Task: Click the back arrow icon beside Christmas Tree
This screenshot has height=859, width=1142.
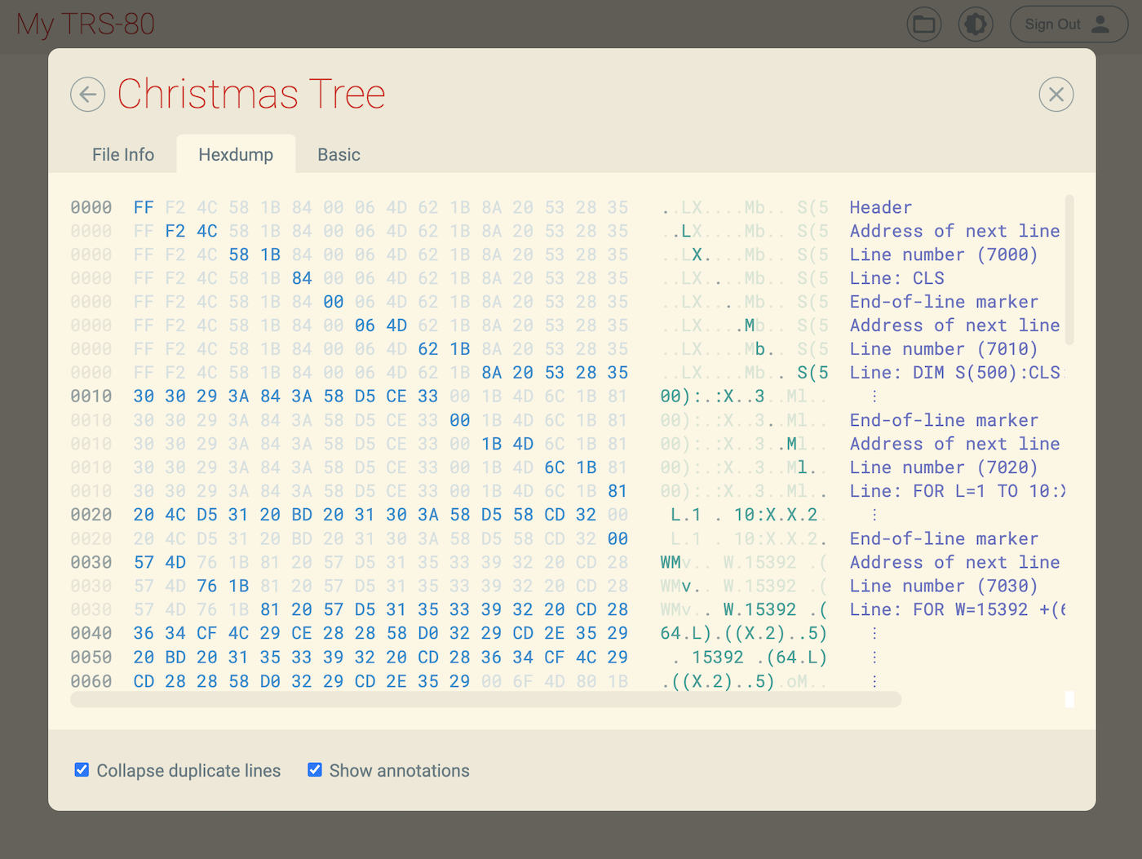Action: (88, 95)
